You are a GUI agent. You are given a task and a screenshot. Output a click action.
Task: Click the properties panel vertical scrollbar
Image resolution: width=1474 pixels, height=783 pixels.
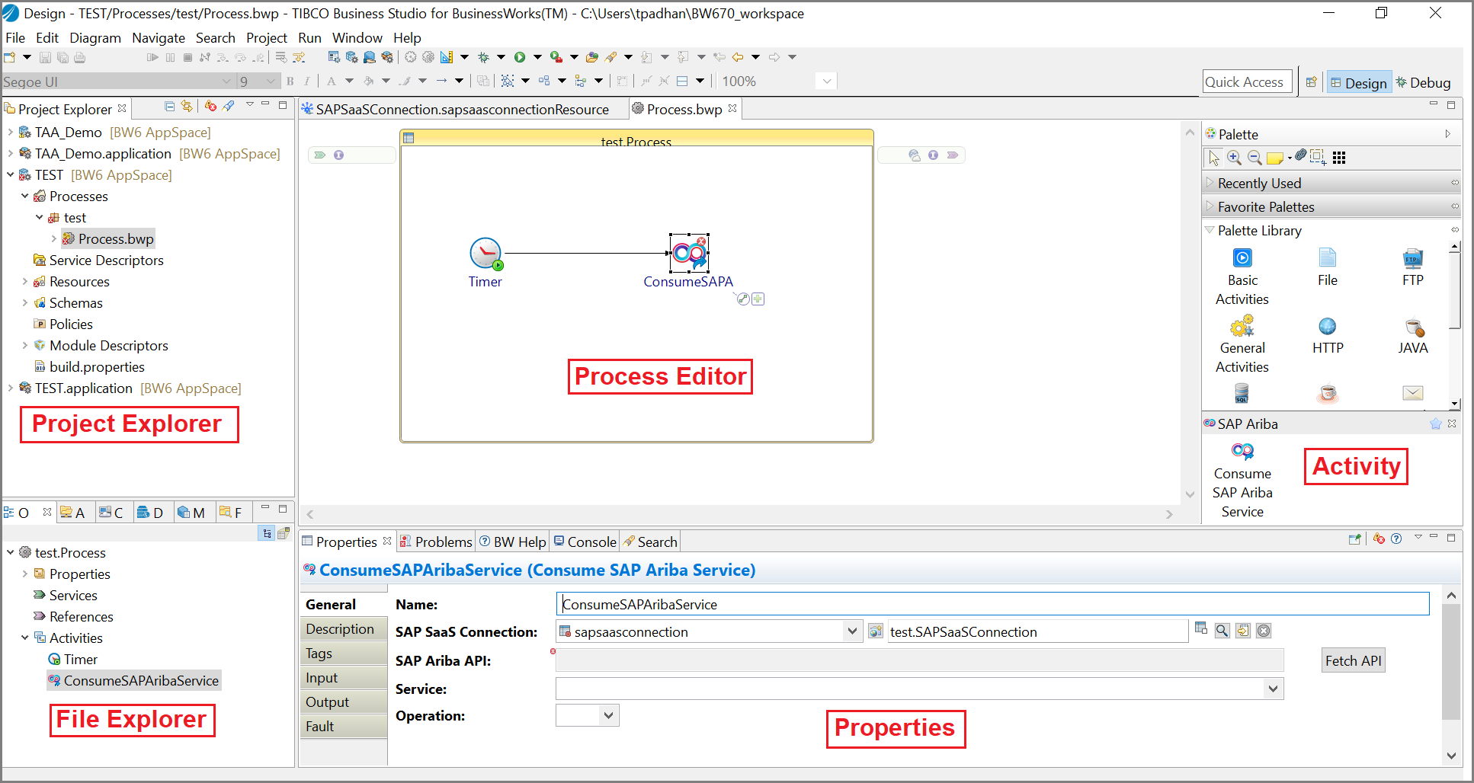tap(1451, 661)
